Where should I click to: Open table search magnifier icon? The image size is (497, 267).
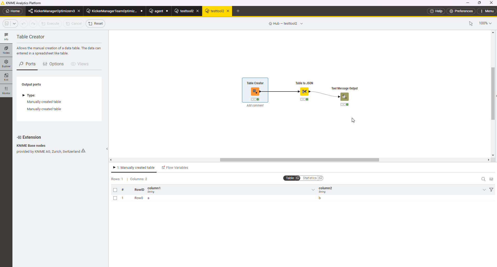(483, 179)
